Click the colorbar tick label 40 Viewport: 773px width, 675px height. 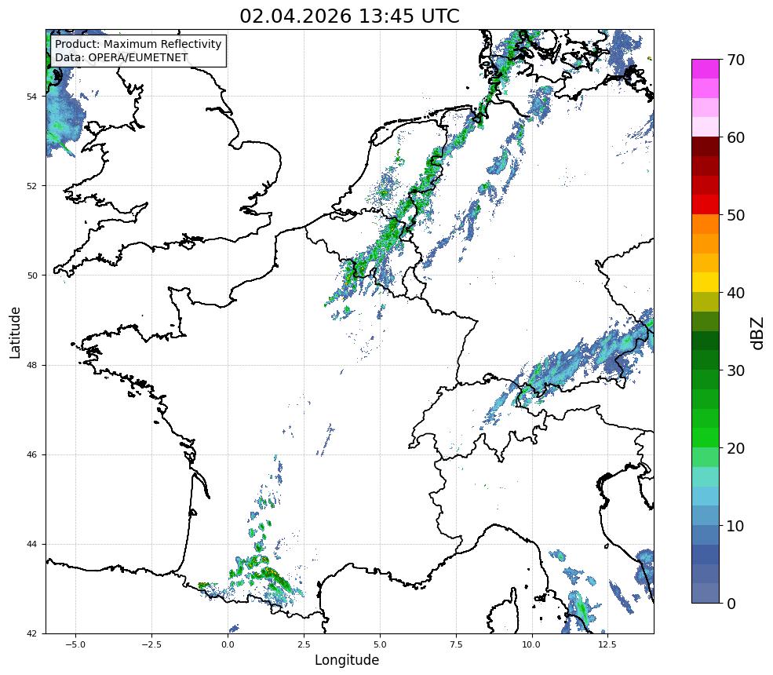tap(735, 293)
